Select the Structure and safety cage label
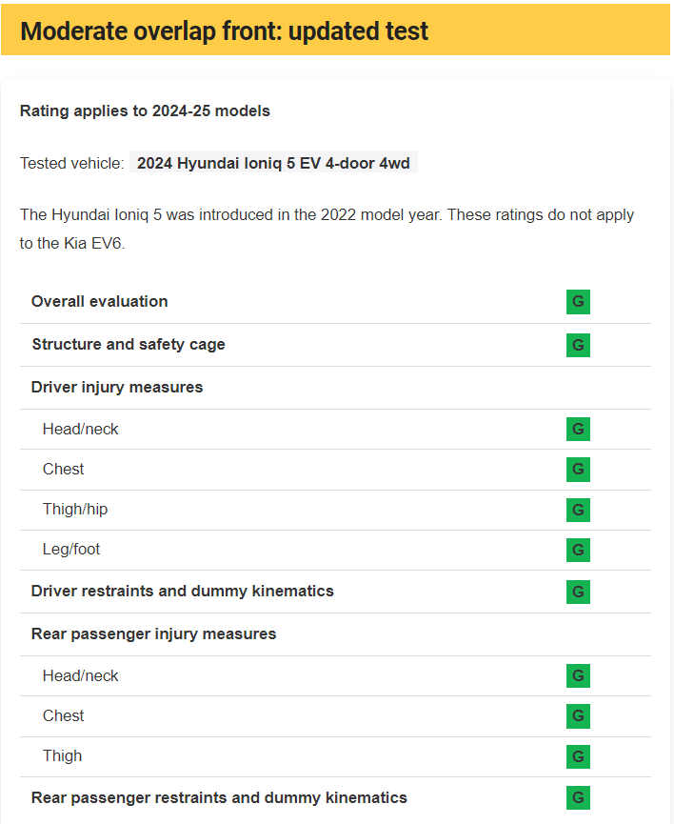 tap(129, 345)
